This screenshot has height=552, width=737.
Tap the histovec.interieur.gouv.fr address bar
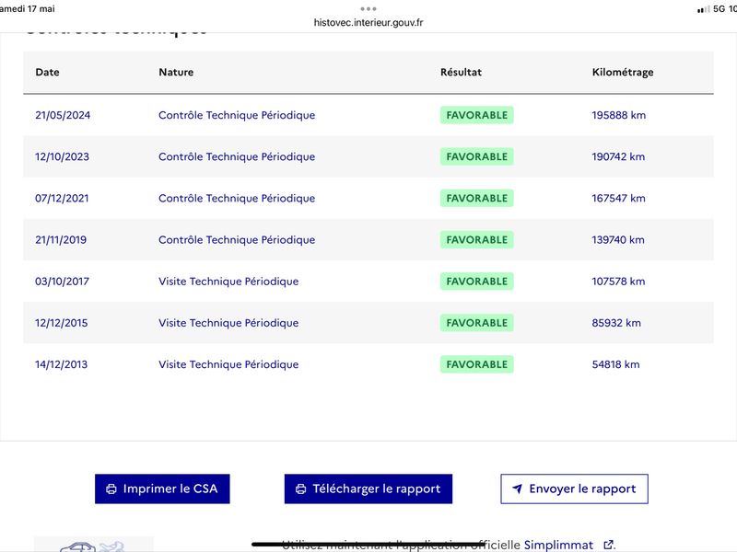pos(368,22)
